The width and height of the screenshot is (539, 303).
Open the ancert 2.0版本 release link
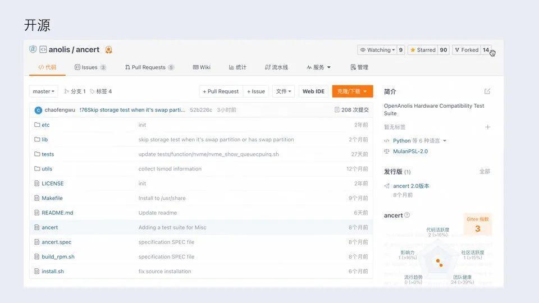pos(411,186)
